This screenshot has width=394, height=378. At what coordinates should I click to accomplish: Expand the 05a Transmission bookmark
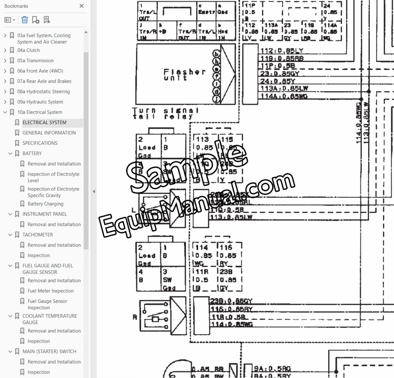tap(5, 60)
